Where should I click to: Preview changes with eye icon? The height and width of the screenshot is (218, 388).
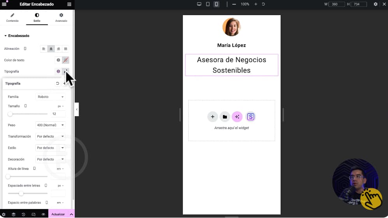tap(43, 214)
